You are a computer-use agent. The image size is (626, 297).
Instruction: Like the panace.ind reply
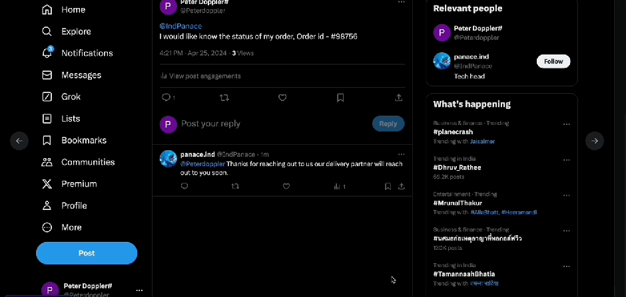point(286,187)
